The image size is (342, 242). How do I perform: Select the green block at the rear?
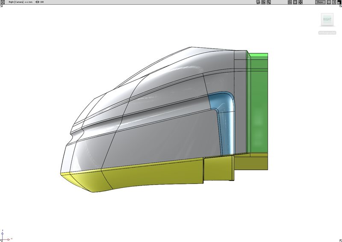click(x=258, y=103)
